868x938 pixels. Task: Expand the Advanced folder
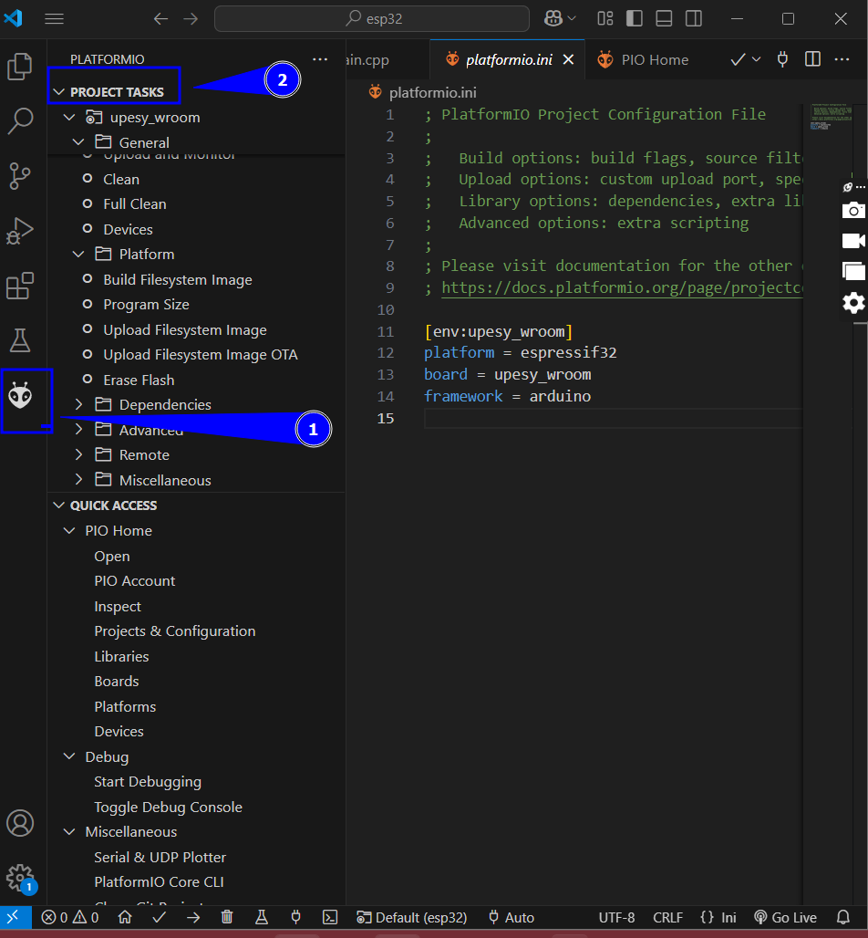pos(78,430)
